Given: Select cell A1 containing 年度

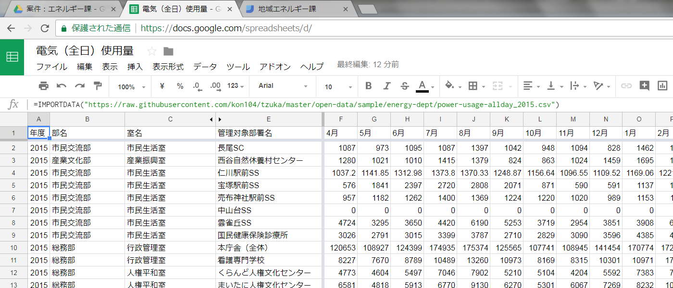Looking at the screenshot, I should (x=38, y=133).
